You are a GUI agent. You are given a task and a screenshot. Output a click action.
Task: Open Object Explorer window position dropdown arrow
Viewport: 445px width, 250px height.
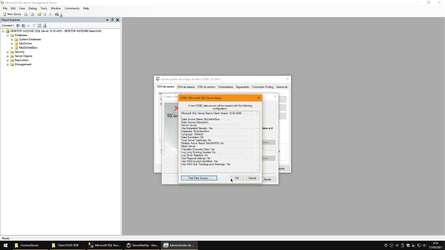point(107,20)
